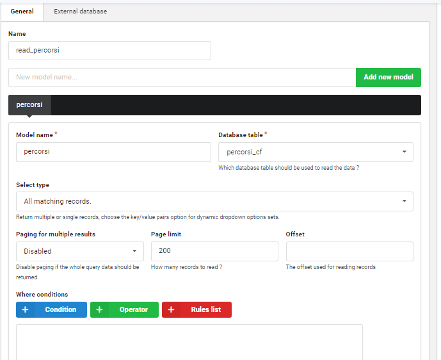Focus the Name field containing read_percorsi
The width and height of the screenshot is (441, 360).
[109, 51]
